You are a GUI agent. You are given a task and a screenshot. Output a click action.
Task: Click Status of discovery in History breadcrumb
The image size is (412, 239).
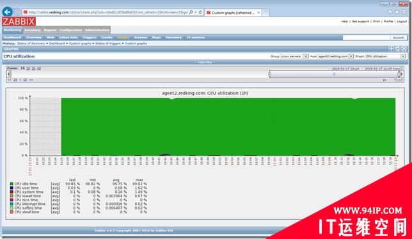[x=31, y=44]
